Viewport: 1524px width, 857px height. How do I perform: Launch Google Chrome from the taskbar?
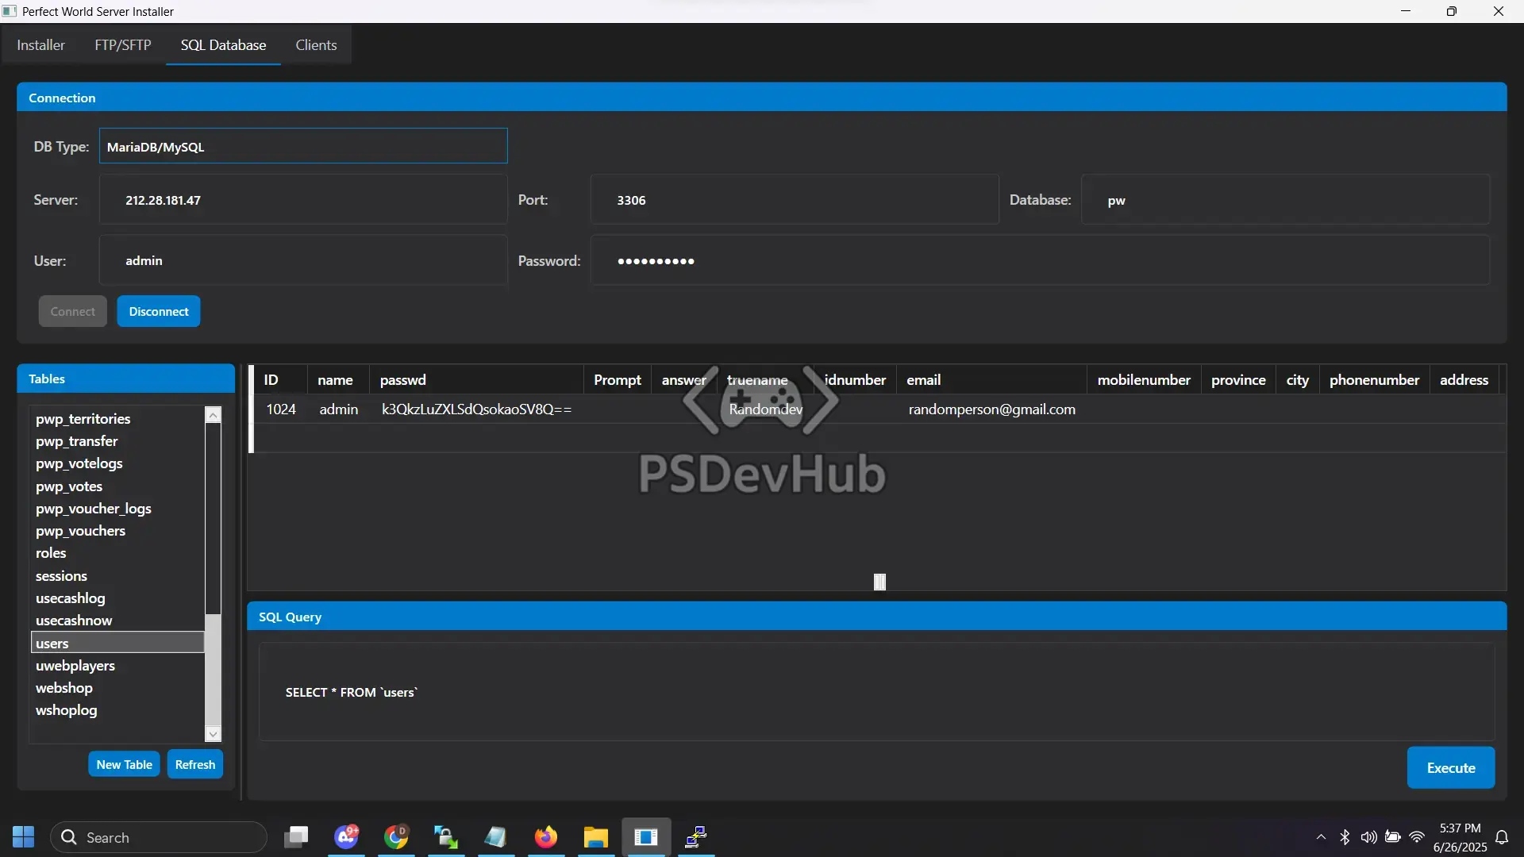click(396, 837)
